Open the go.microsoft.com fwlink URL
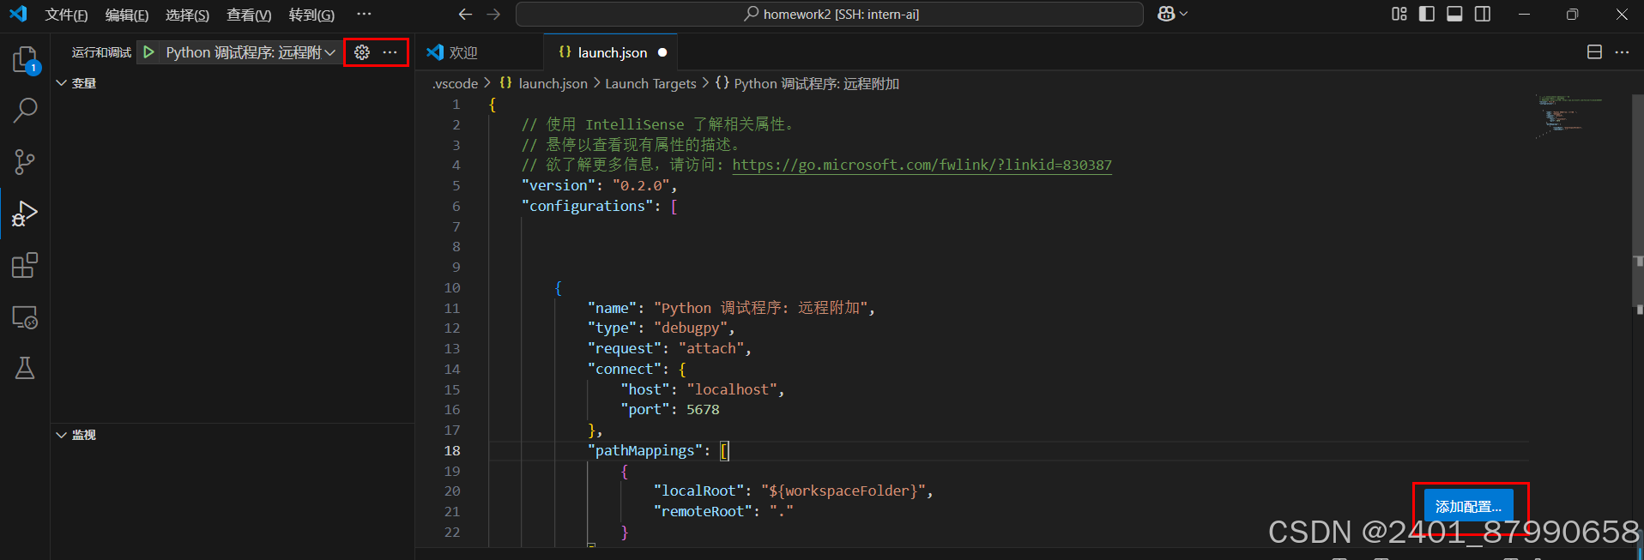The width and height of the screenshot is (1644, 560). (922, 165)
